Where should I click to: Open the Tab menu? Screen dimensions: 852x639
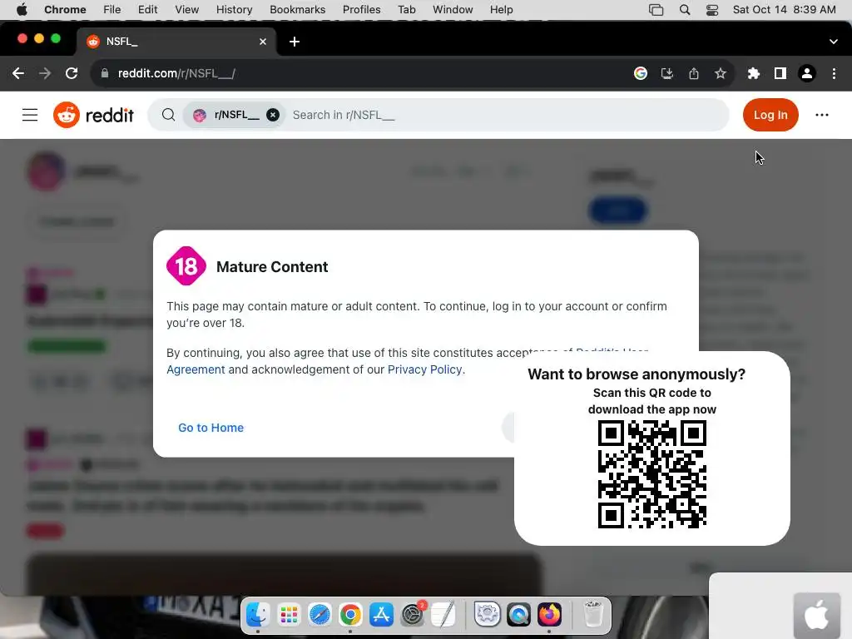pyautogui.click(x=406, y=9)
